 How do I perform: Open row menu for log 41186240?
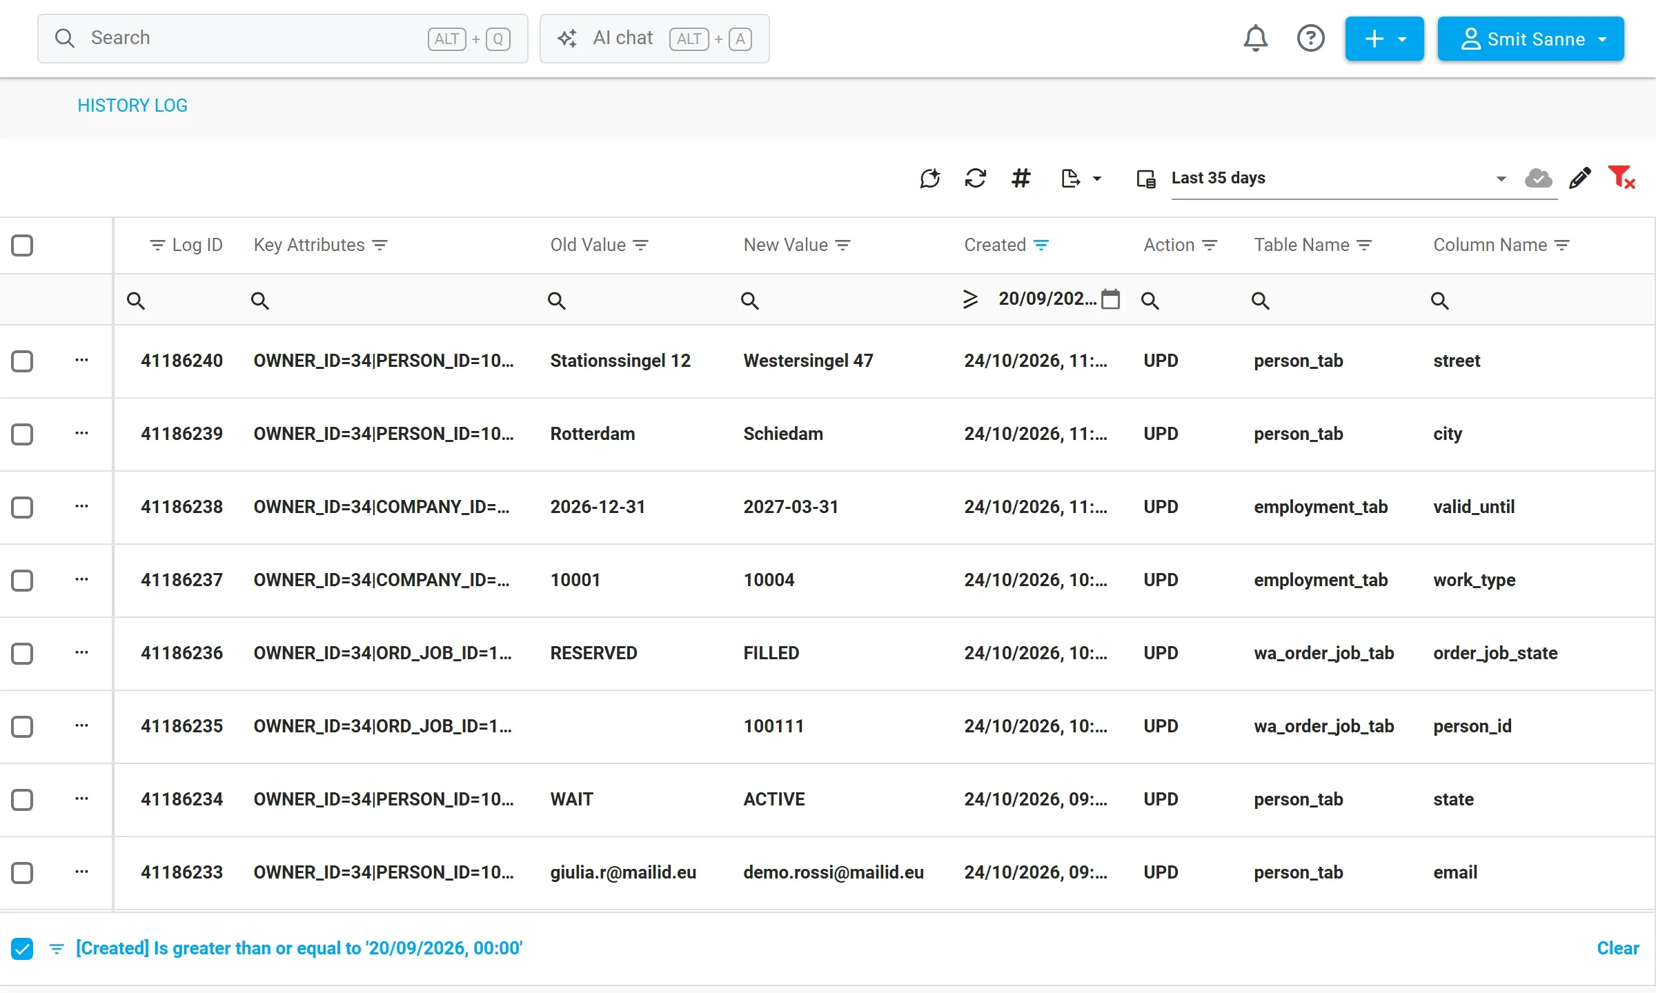pyautogui.click(x=81, y=360)
